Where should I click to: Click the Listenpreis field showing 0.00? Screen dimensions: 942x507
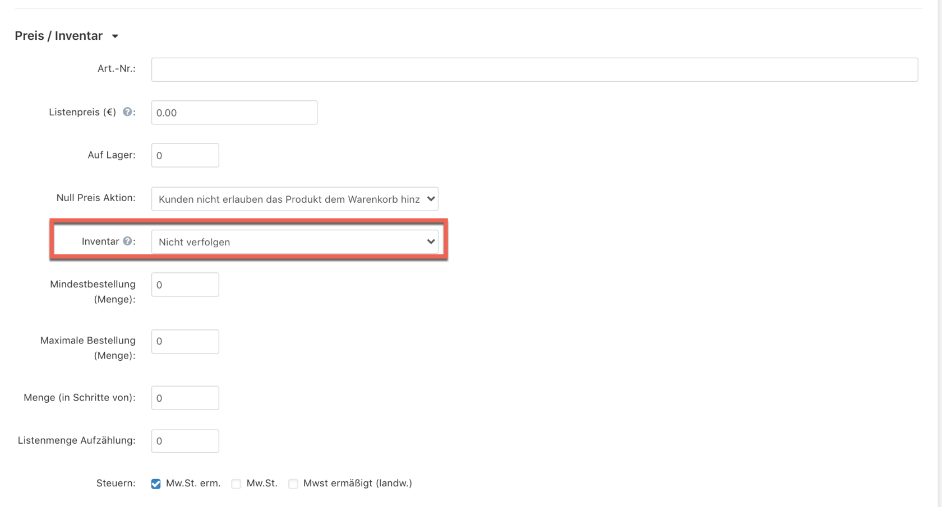tap(234, 113)
